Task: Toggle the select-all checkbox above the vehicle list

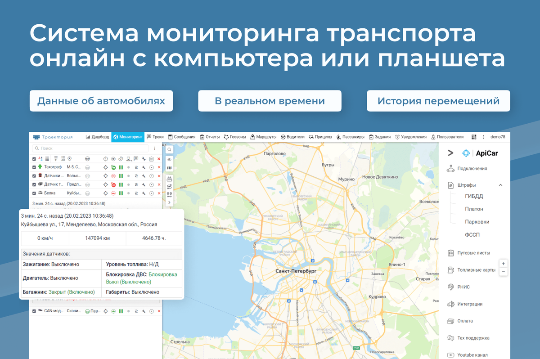Action: click(34, 158)
